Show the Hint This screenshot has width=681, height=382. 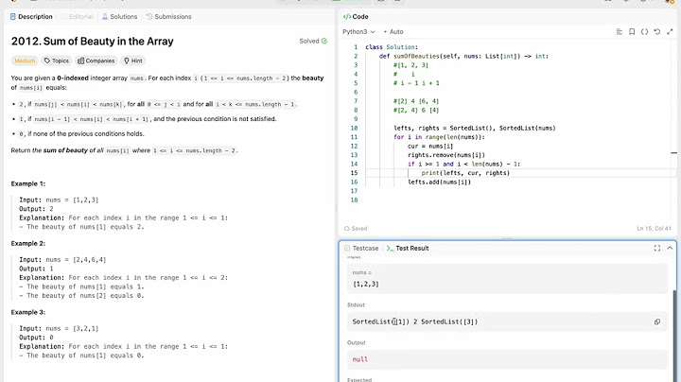133,61
